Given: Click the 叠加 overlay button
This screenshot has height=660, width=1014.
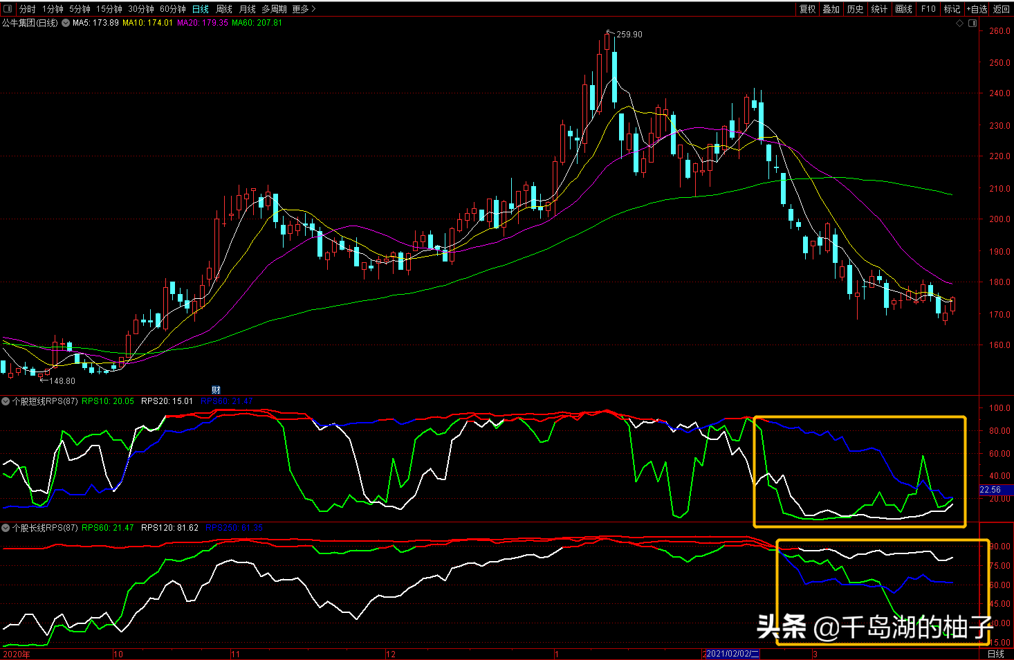Looking at the screenshot, I should [x=831, y=9].
